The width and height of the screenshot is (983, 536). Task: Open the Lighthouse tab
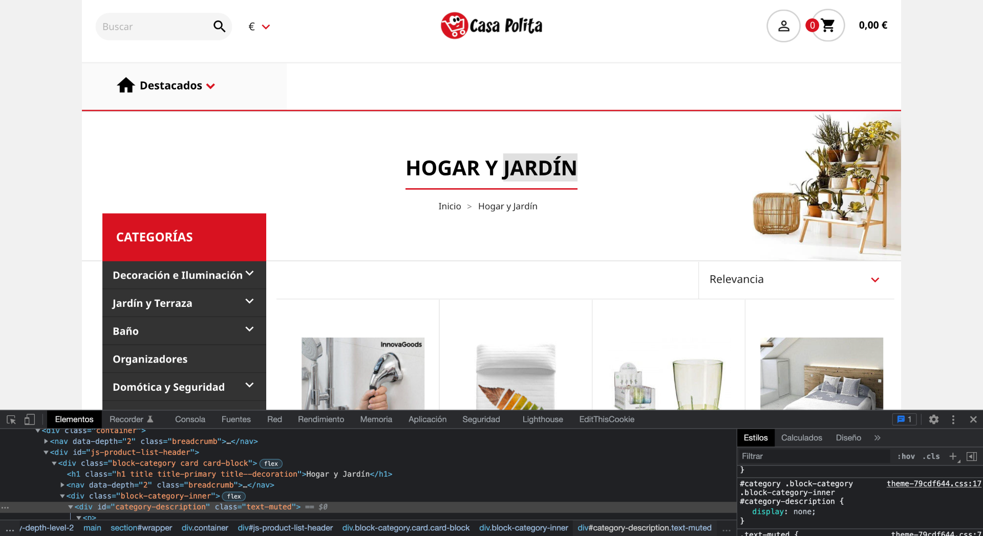coord(543,419)
